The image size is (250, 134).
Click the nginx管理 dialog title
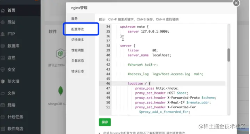pyautogui.click(x=79, y=8)
